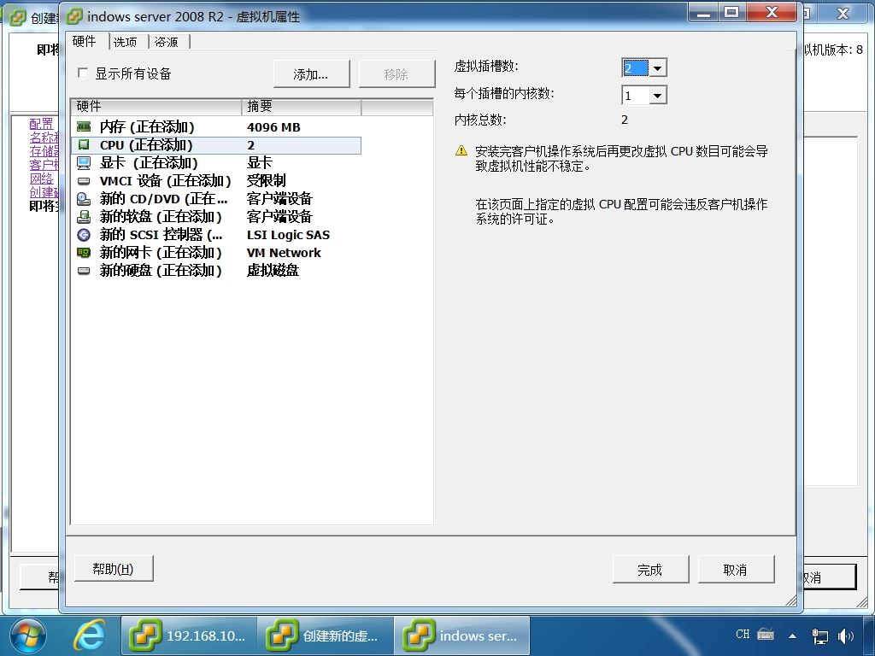Click the 摘要 column header
This screenshot has width=875, height=656.
tap(302, 107)
